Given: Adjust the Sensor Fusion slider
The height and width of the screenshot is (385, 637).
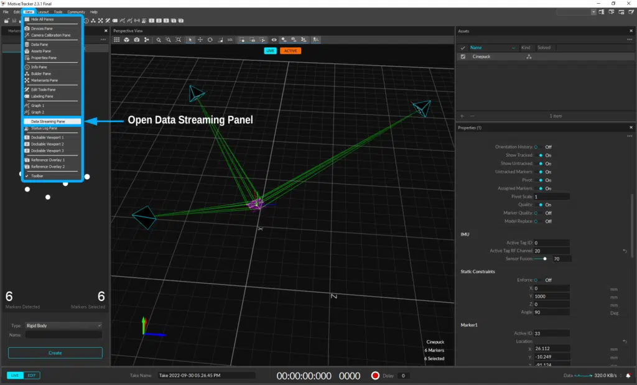Looking at the screenshot, I should pyautogui.click(x=545, y=259).
